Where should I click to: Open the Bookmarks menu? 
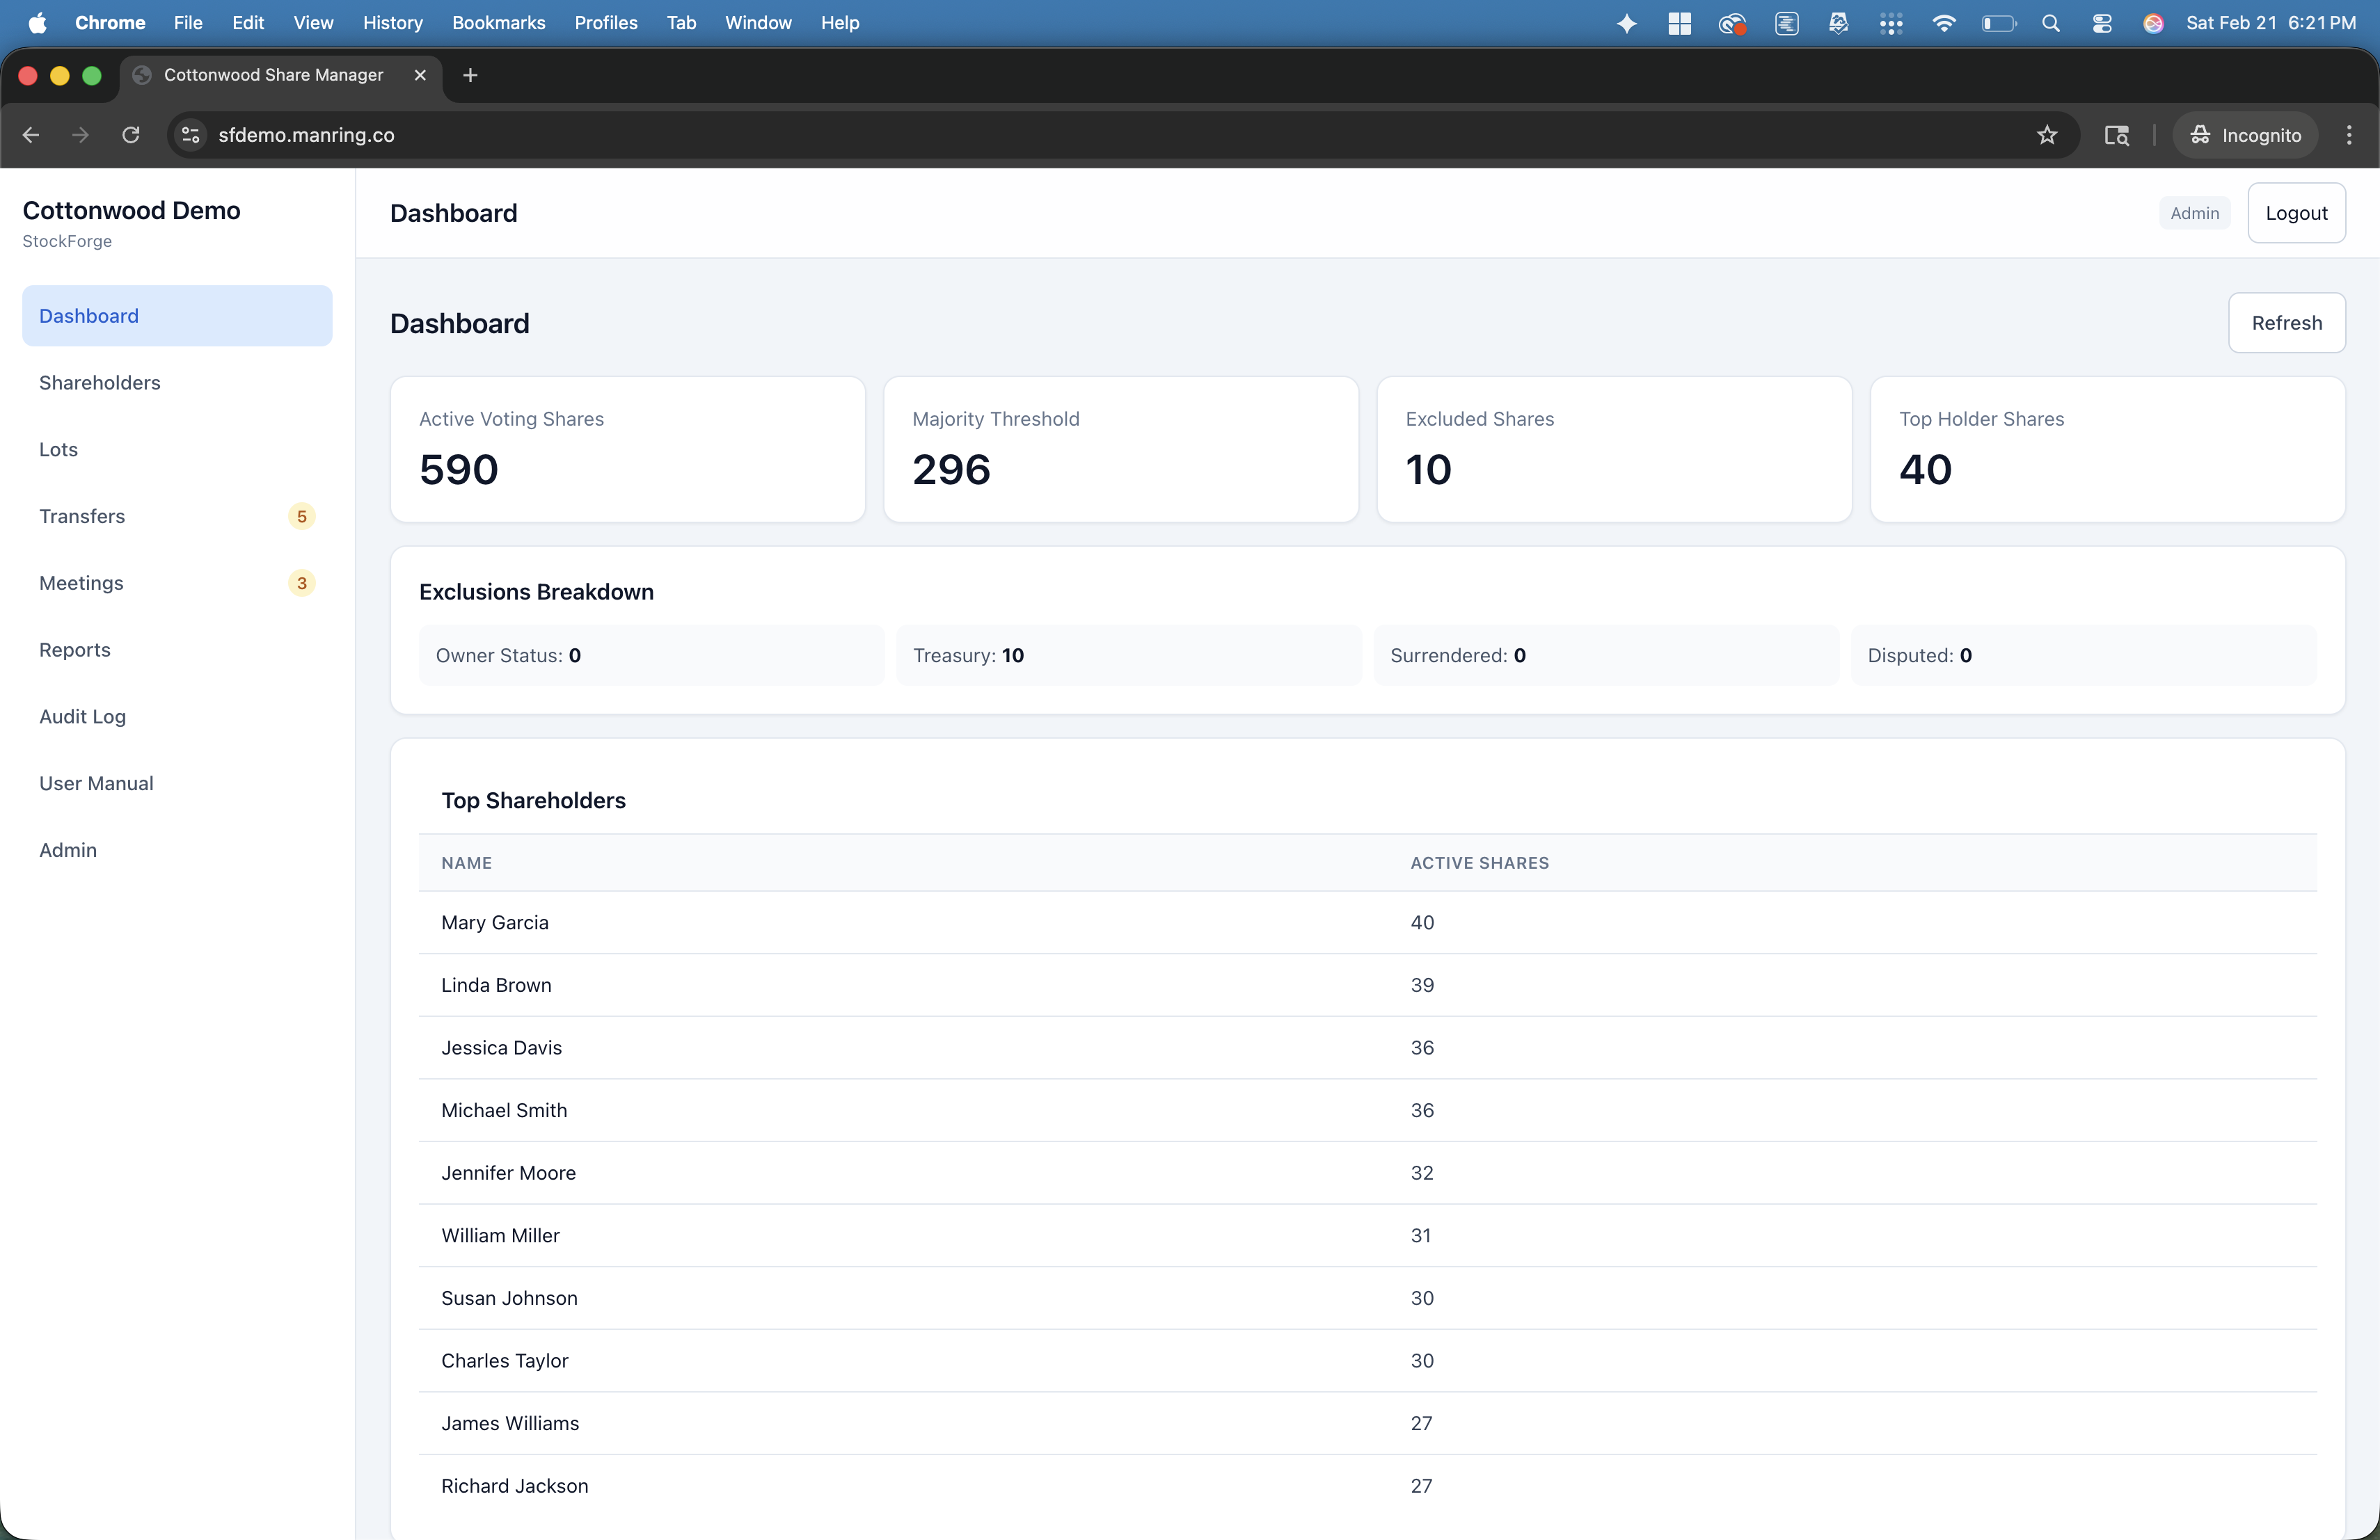tap(498, 22)
